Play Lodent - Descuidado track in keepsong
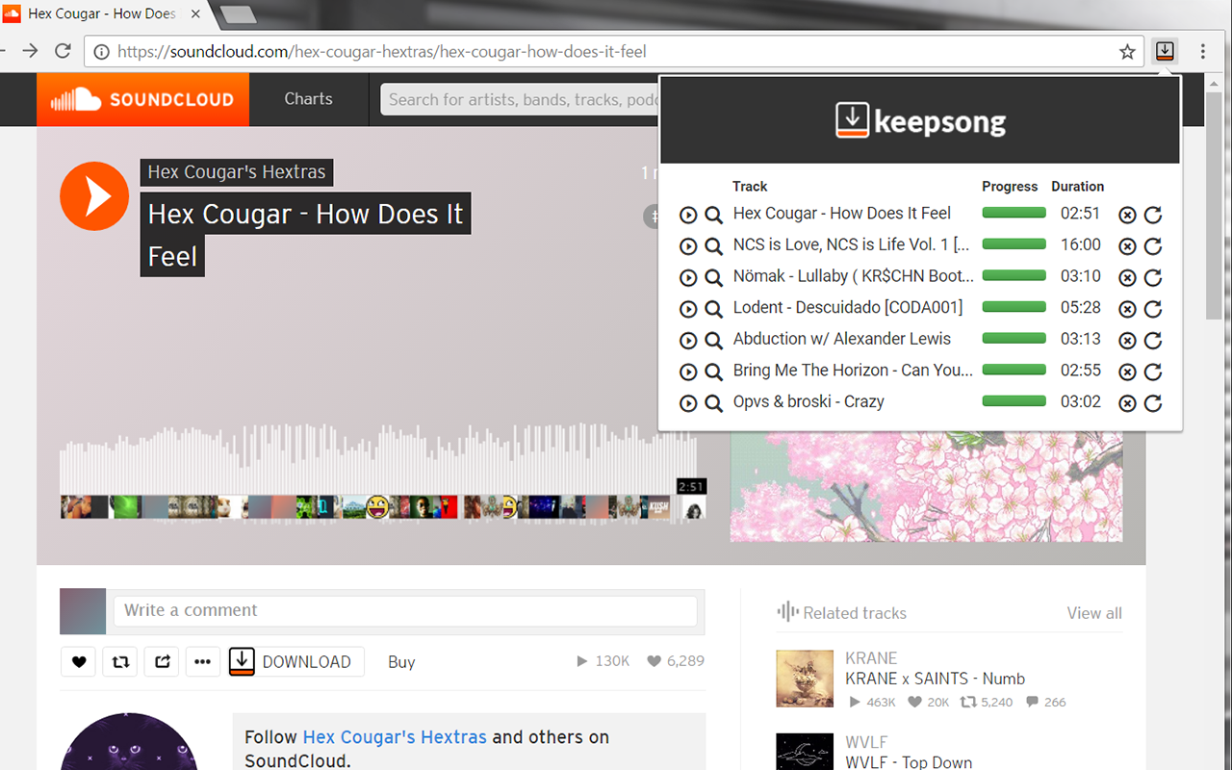Screen dimensions: 1232x770 [x=688, y=309]
